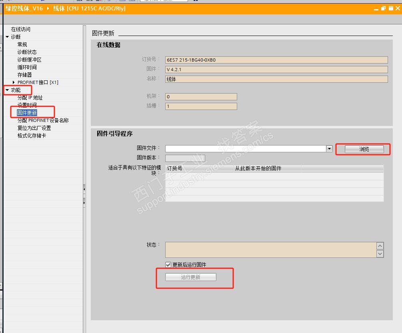Click the 固件 field showing V 4.2.1
The height and width of the screenshot is (333, 402).
[276, 70]
